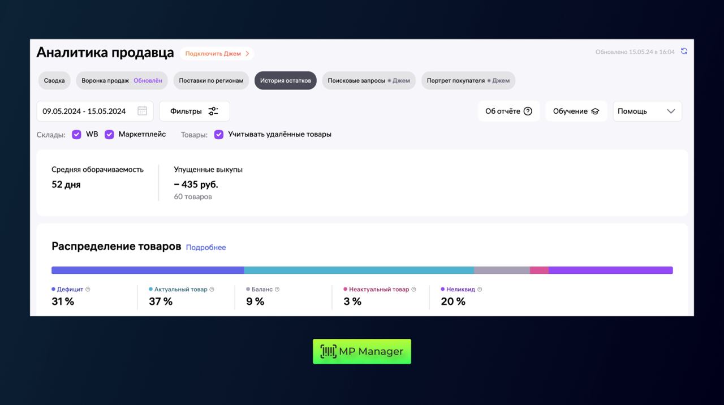Open the Подробнее link
The width and height of the screenshot is (724, 405).
point(206,248)
